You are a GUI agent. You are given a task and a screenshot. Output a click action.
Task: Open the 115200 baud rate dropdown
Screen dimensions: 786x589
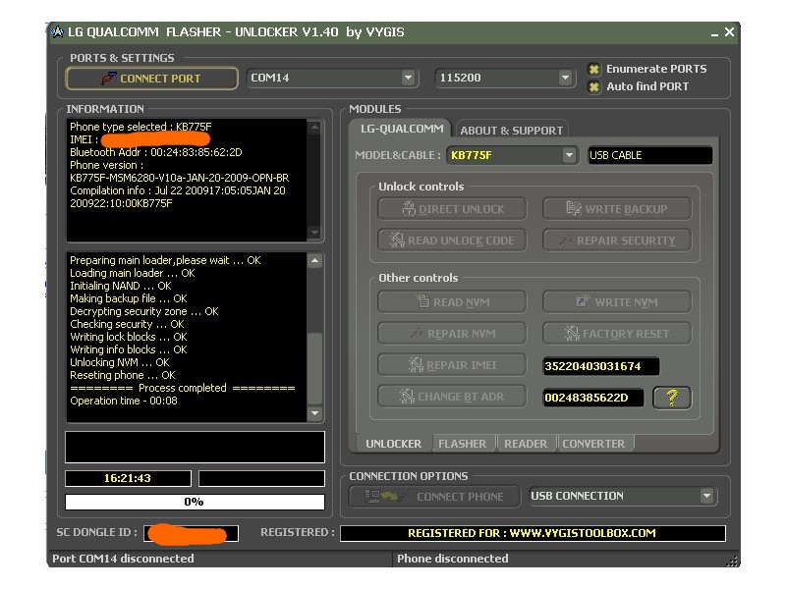pos(565,78)
